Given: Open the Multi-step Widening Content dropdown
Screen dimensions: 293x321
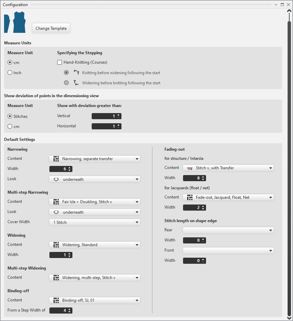Looking at the screenshot, I should click(137, 278).
